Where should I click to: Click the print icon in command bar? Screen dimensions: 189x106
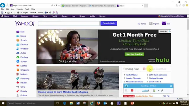pos(18,13)
